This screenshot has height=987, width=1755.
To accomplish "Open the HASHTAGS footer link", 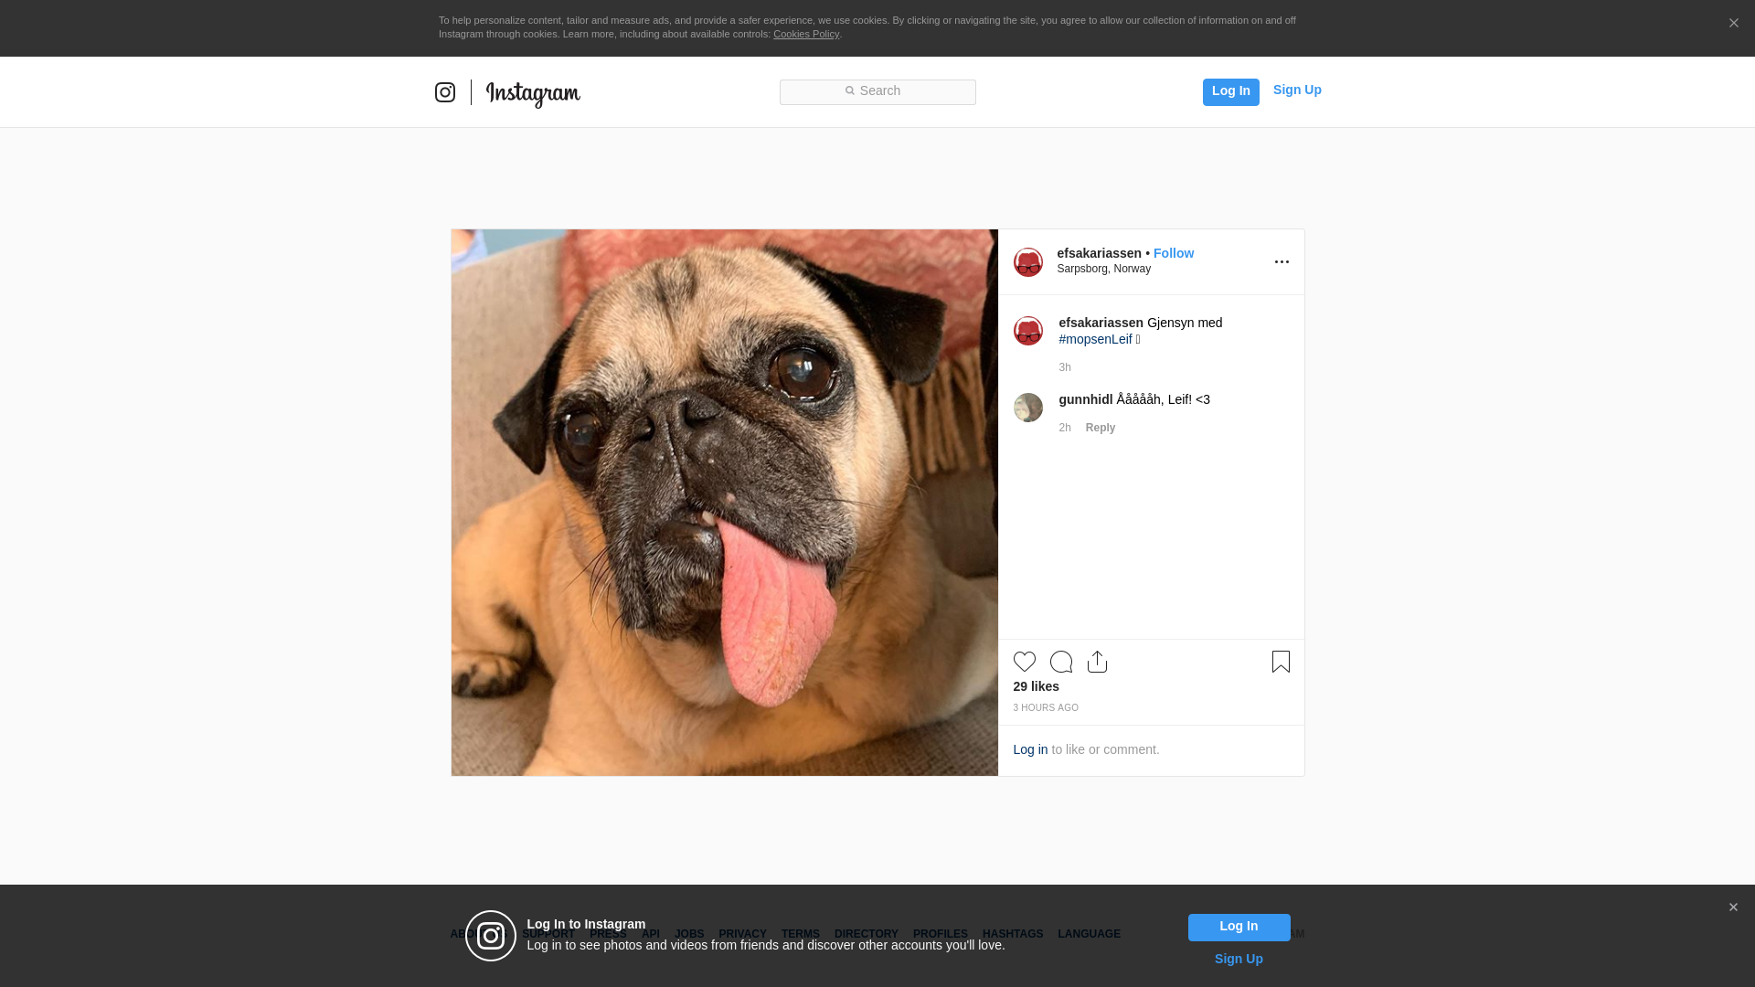I will point(1013,934).
